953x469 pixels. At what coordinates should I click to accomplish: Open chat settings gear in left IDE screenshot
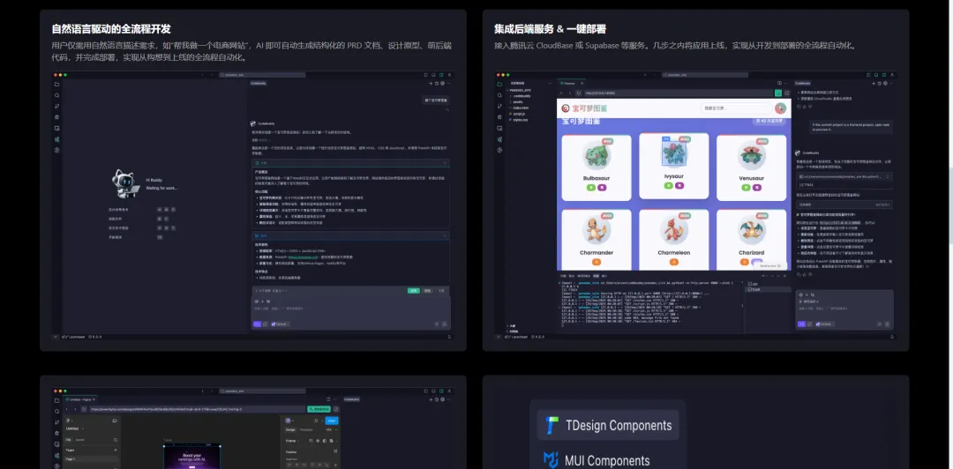[442, 83]
